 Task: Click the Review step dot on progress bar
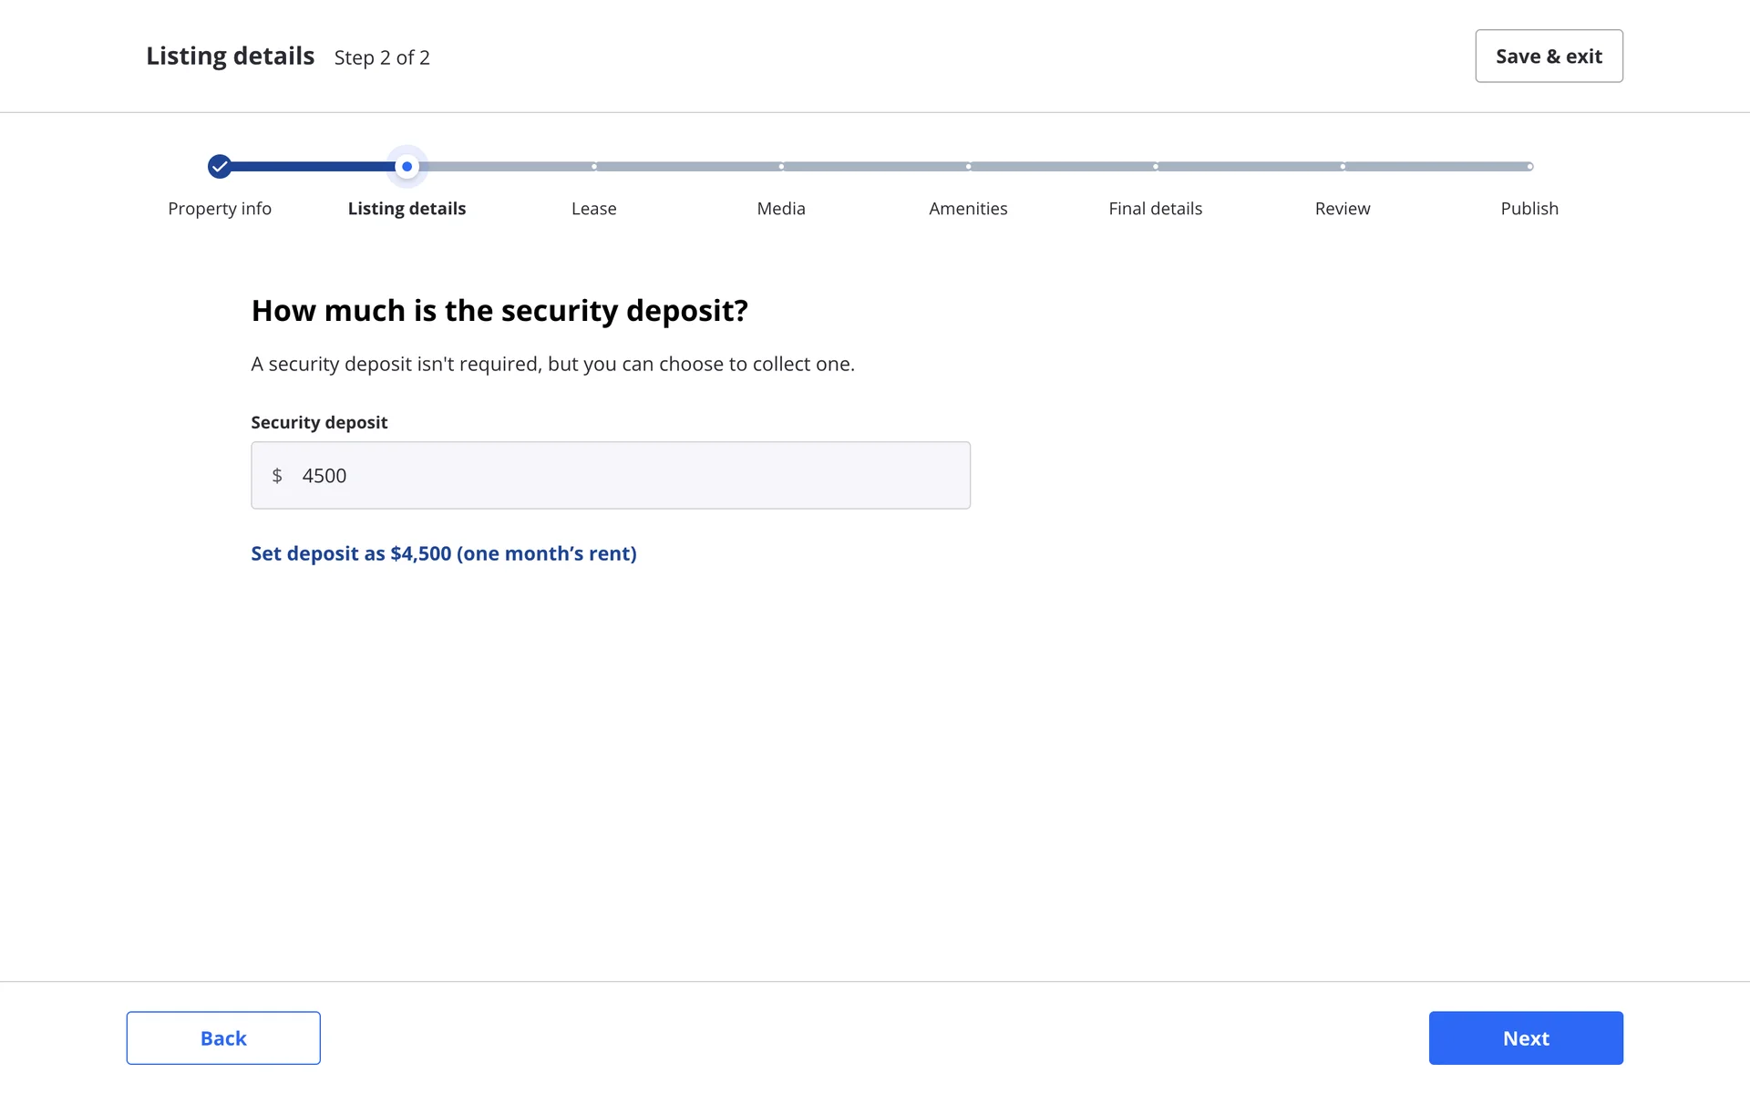(x=1343, y=166)
